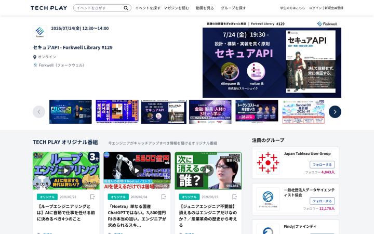
Task: Open 一般社団法人データサイエンティスト協会 name link
Action: (x=309, y=192)
